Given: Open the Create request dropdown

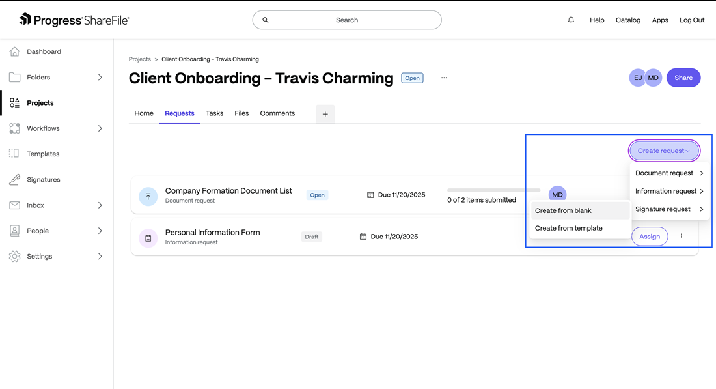Looking at the screenshot, I should click(x=664, y=151).
